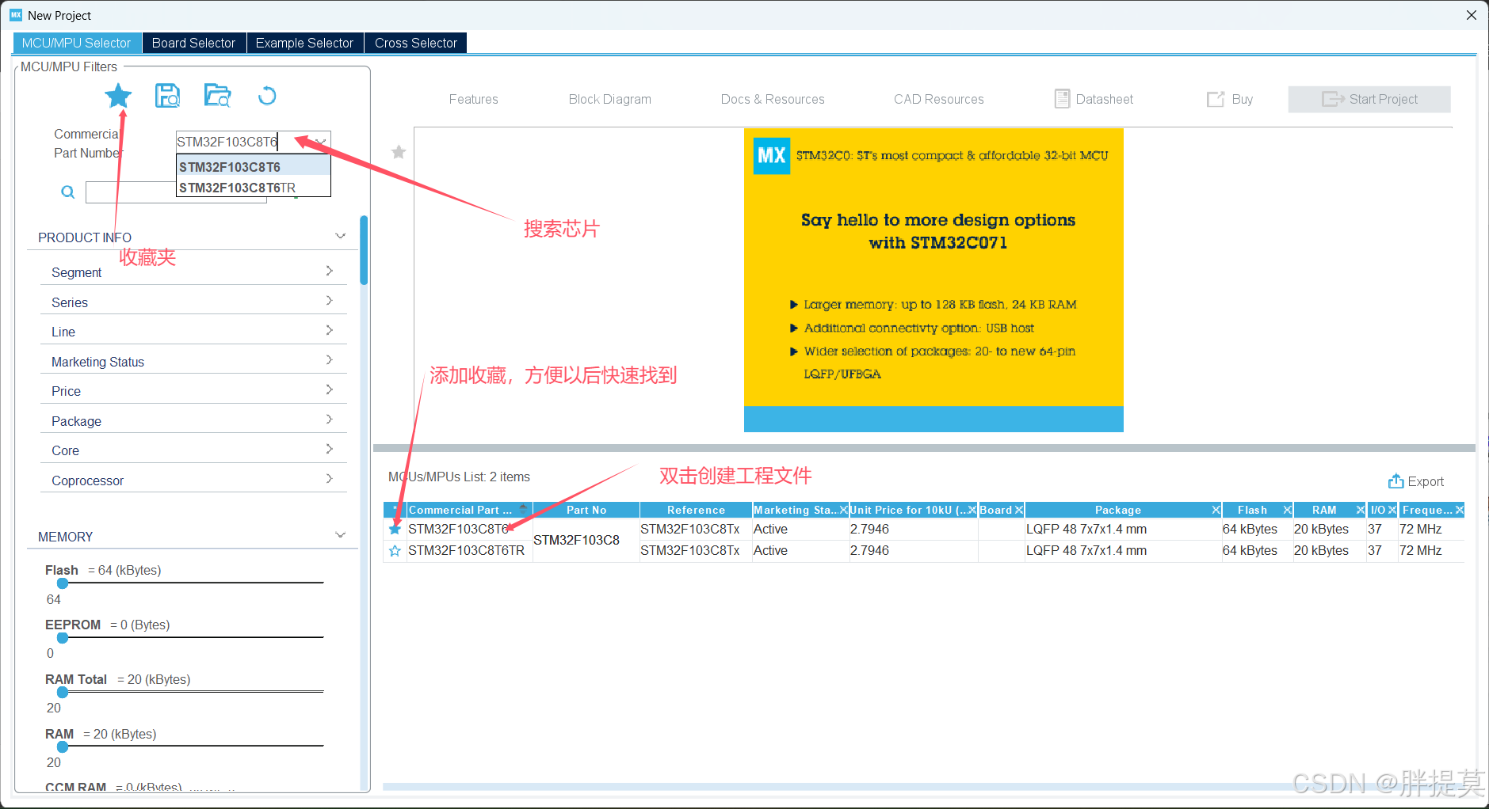Sort by the Reference column header

point(696,510)
